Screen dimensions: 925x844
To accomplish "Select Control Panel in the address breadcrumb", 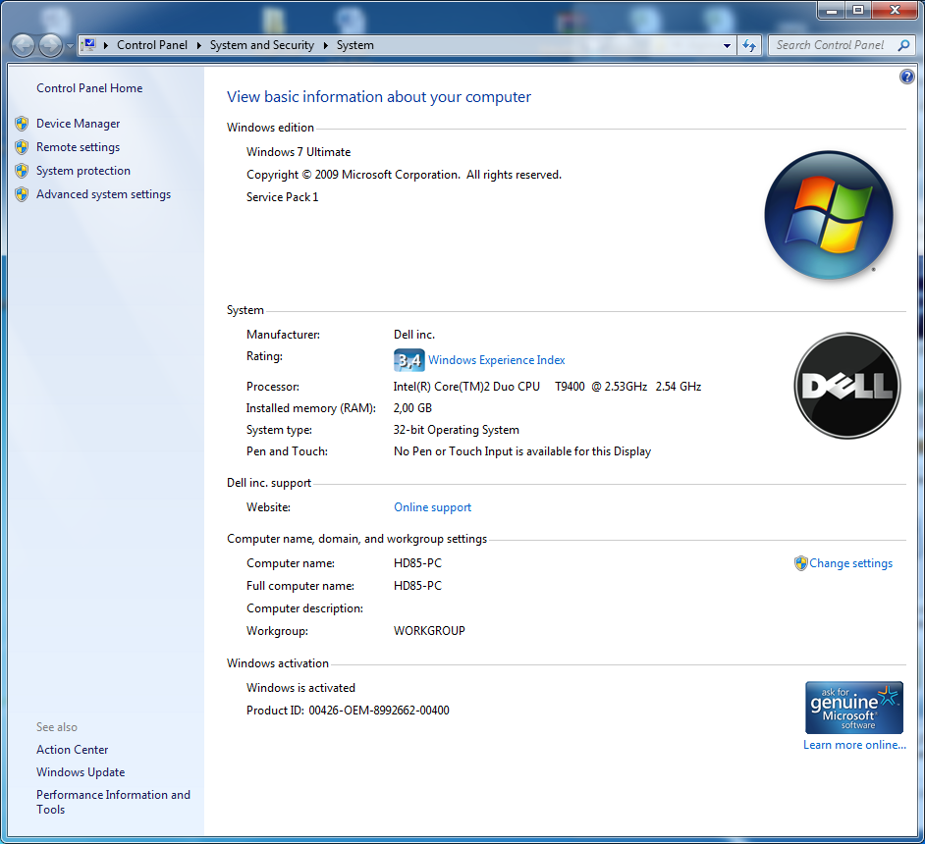I will click(x=151, y=45).
